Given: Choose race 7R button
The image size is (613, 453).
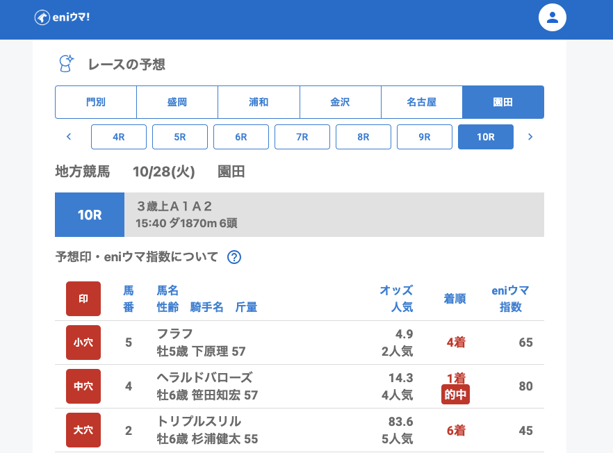Looking at the screenshot, I should [302, 137].
